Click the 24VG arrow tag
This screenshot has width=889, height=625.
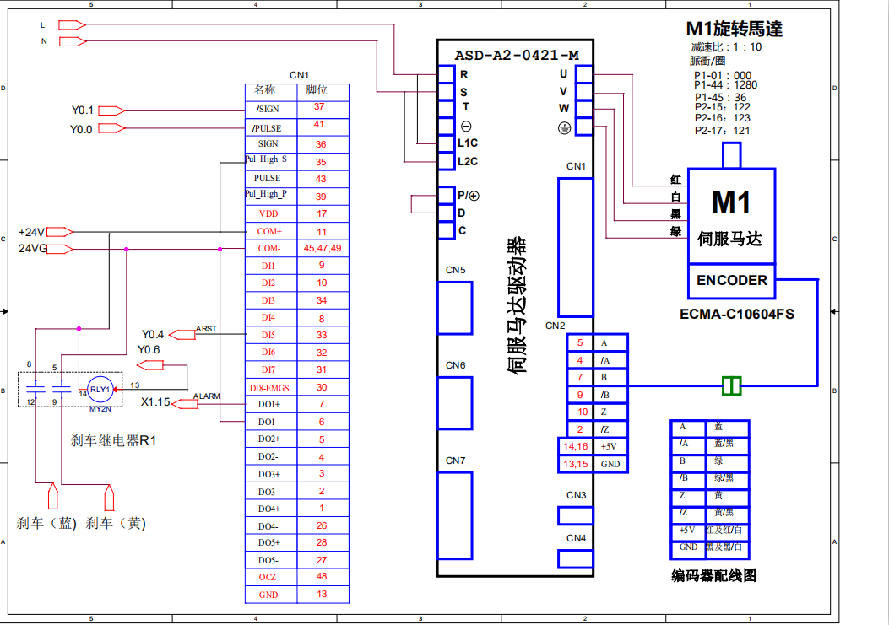[62, 249]
